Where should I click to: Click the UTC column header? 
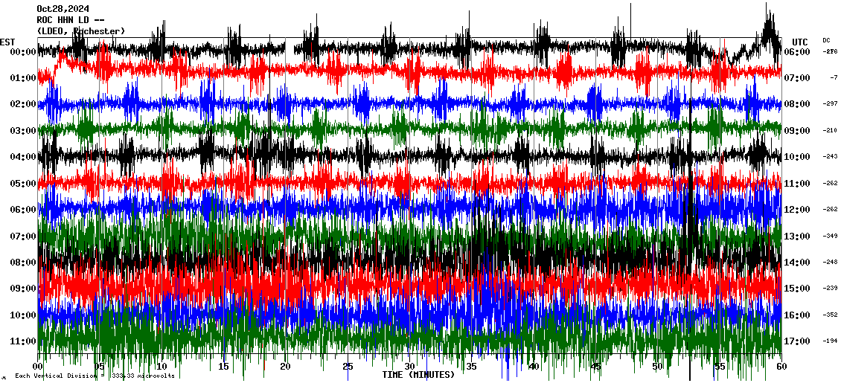(x=800, y=42)
